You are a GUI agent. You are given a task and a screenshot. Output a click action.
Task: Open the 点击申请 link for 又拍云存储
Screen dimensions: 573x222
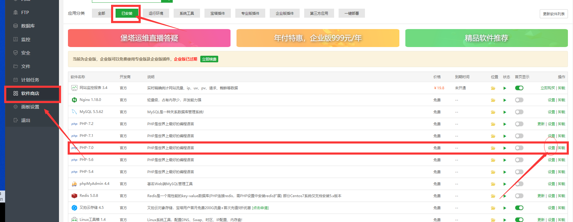260,208
